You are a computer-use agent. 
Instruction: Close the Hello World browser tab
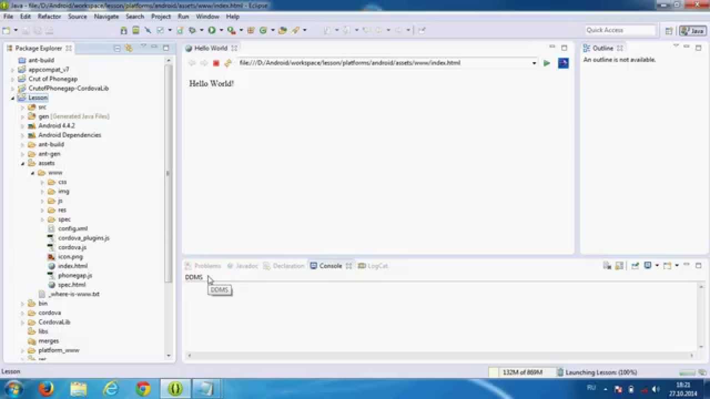pos(234,48)
